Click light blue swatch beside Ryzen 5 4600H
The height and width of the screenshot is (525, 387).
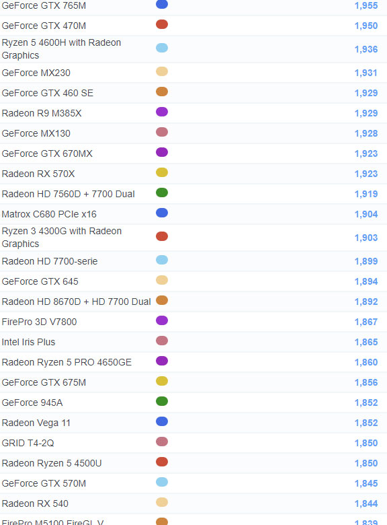(x=162, y=48)
